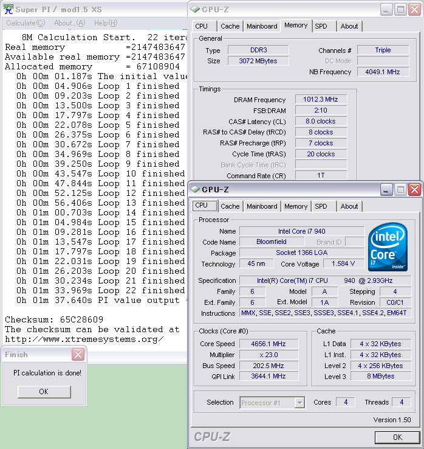Click the empty Bank Cycle Time (tRC) field
The width and height of the screenshot is (424, 449).
click(321, 165)
